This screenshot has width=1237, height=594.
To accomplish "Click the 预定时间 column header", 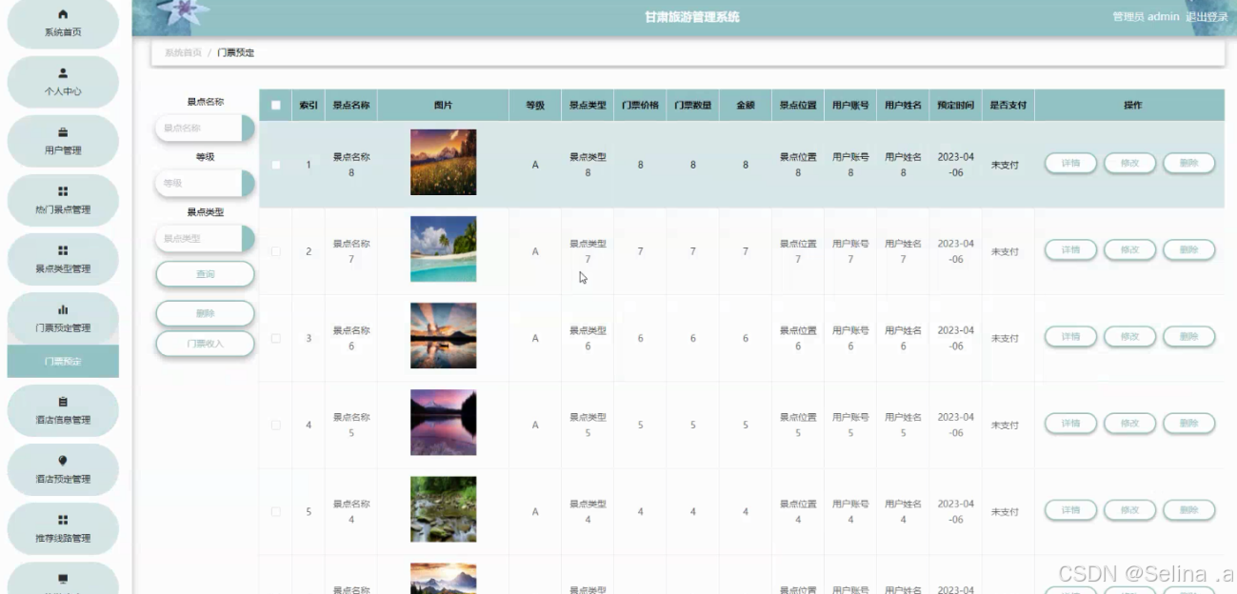I will [955, 106].
